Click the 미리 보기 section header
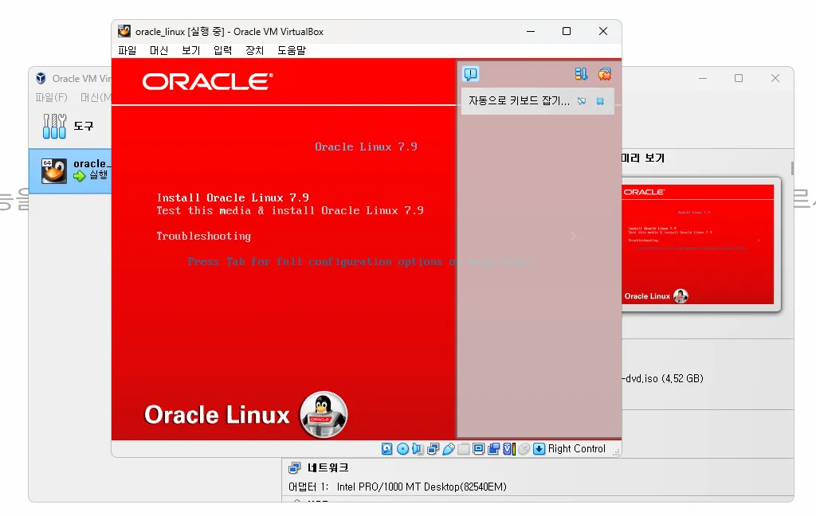 click(x=643, y=158)
